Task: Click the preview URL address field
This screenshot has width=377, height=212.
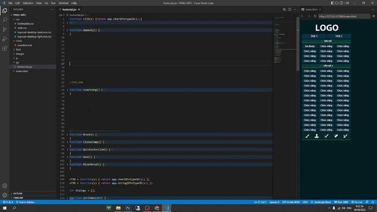Action: point(344,16)
